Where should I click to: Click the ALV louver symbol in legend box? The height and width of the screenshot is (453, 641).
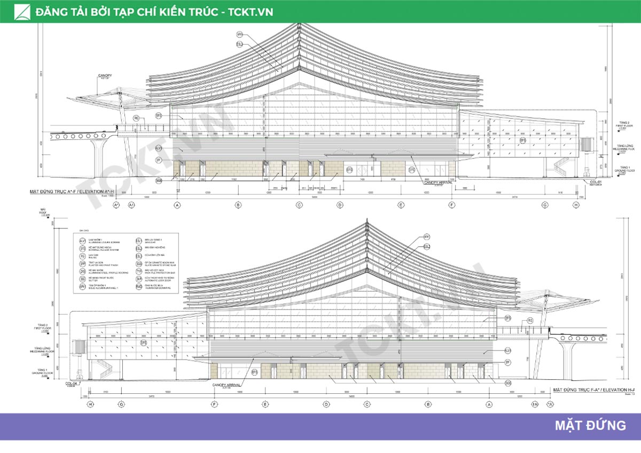click(83, 240)
